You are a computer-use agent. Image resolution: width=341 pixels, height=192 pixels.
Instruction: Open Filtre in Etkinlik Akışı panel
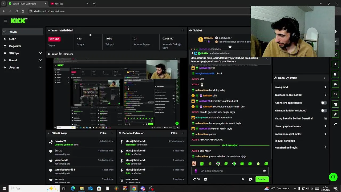point(103,133)
